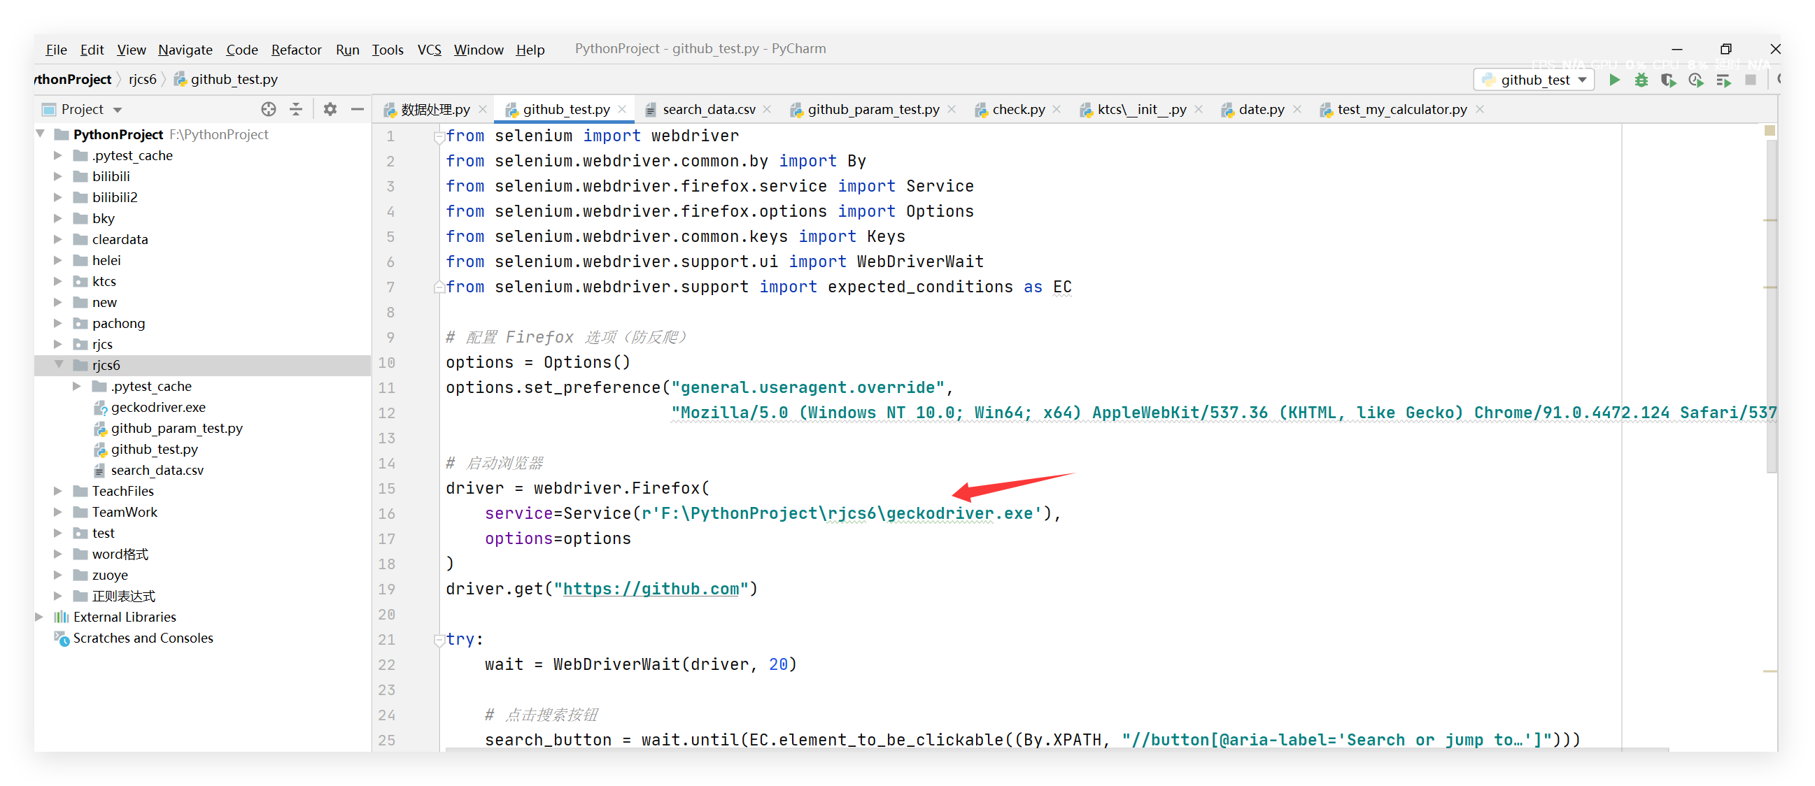
Task: Switch to the search_data.csv tab
Action: click(708, 109)
